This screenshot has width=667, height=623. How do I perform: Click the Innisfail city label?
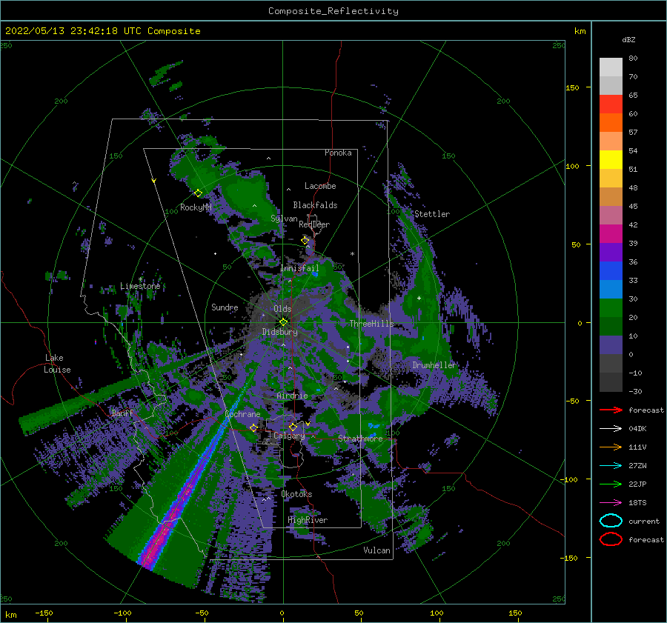tap(299, 268)
